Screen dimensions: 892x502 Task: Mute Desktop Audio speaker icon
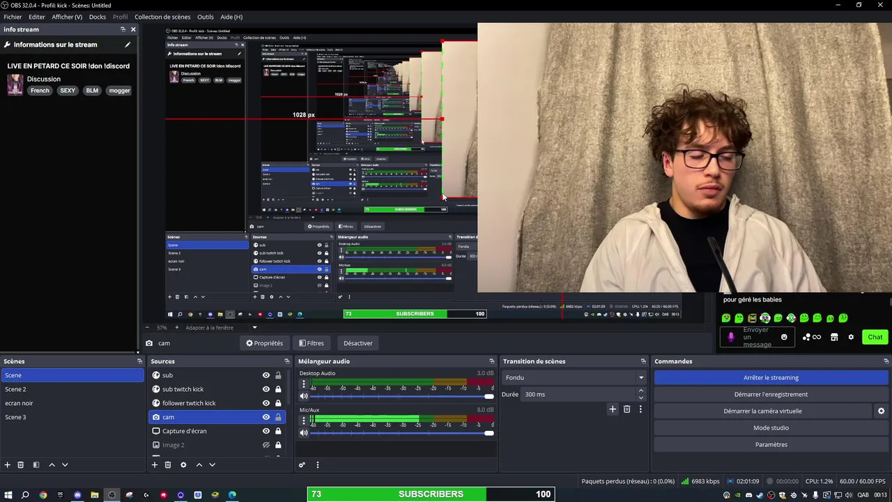point(303,396)
